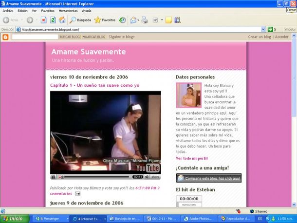Open the Ver menu

tap(34, 11)
